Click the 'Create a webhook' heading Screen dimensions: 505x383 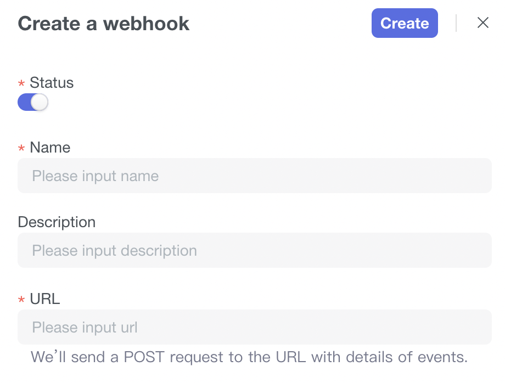point(104,24)
